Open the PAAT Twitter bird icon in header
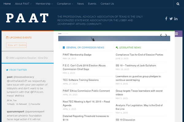The height and width of the screenshot is (122, 184). pos(171,19)
